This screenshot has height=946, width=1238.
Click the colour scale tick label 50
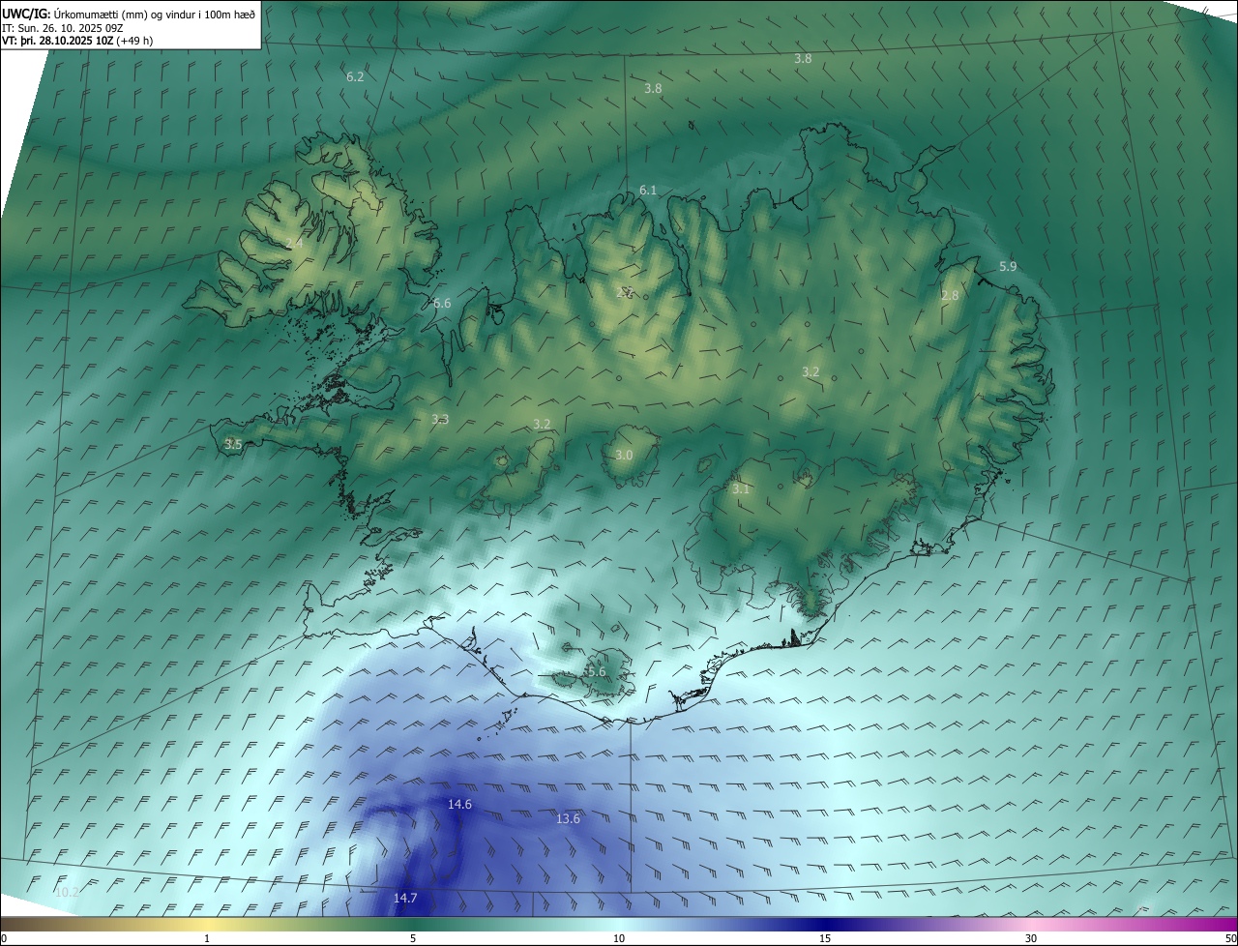[1230, 938]
